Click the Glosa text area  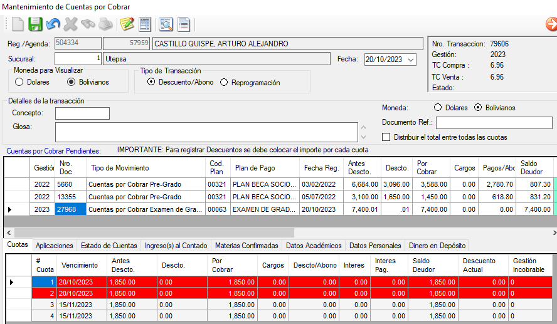(206, 132)
